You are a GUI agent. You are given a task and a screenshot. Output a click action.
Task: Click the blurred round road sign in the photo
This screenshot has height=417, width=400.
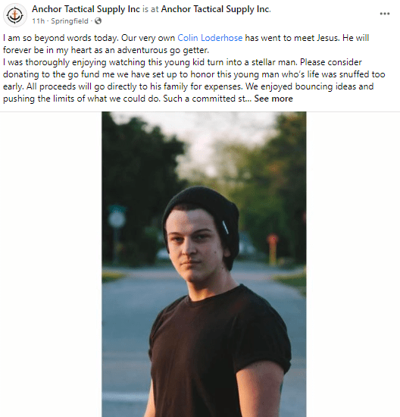tap(117, 219)
